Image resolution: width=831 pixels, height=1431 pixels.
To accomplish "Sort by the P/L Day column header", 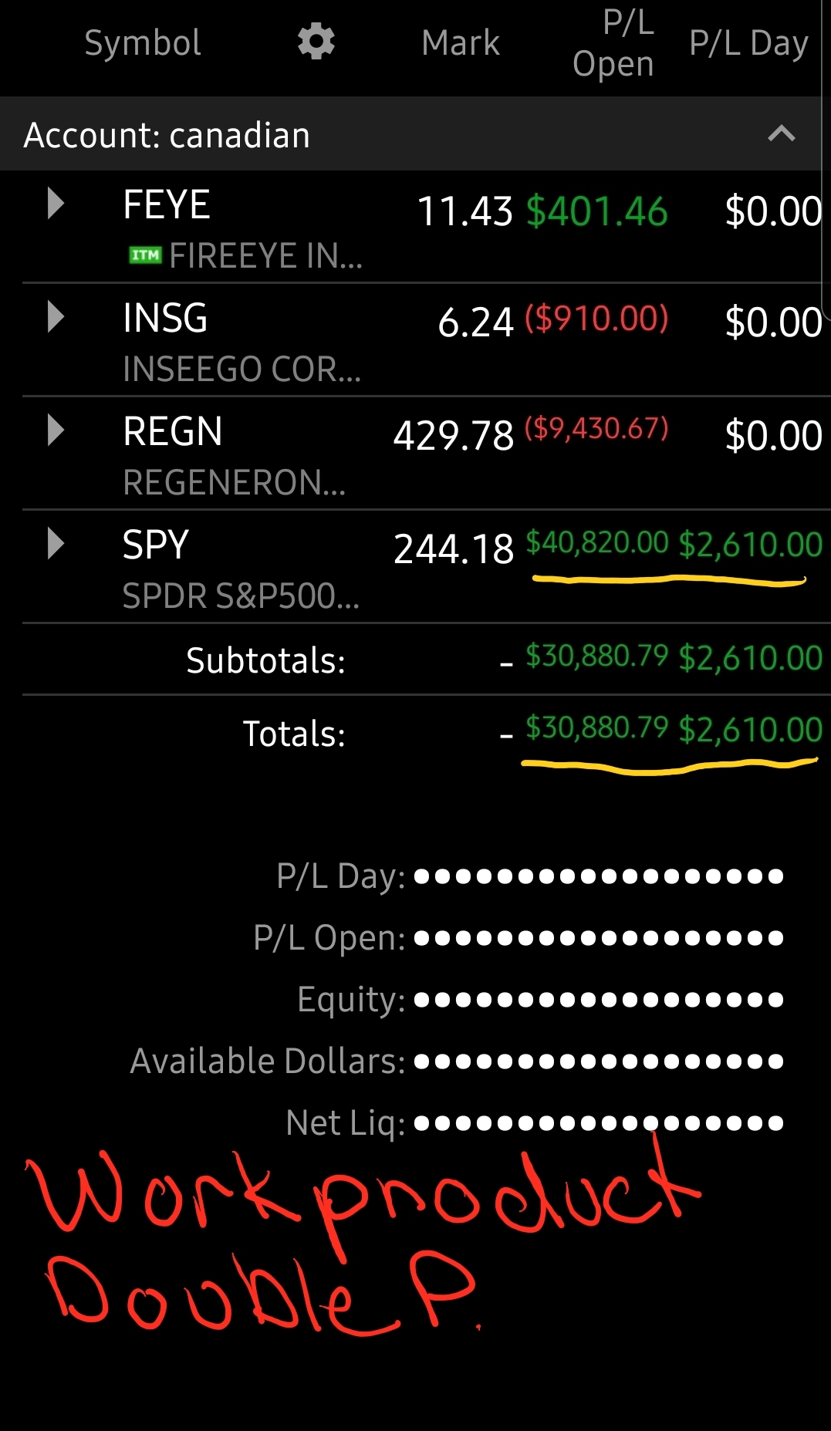I will click(x=748, y=42).
